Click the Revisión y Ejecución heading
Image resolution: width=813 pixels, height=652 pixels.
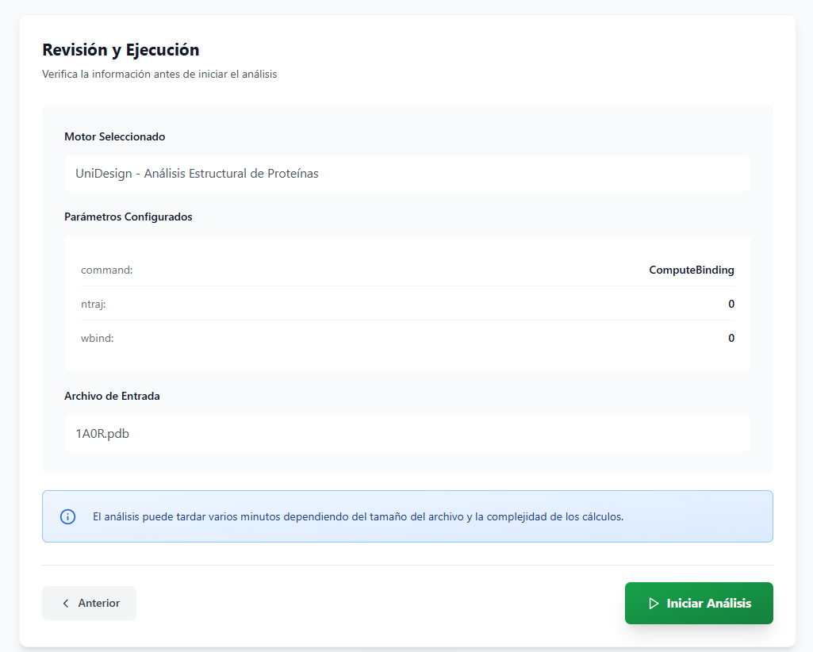click(121, 50)
